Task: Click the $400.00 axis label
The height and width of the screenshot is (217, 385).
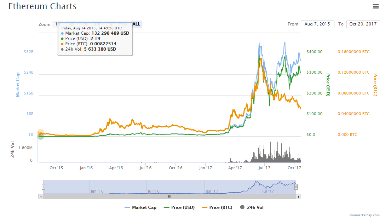Action: [x=315, y=52]
